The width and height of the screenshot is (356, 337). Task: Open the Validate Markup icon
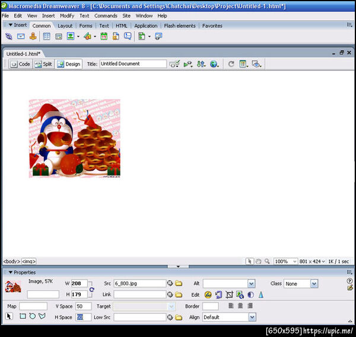coord(188,64)
